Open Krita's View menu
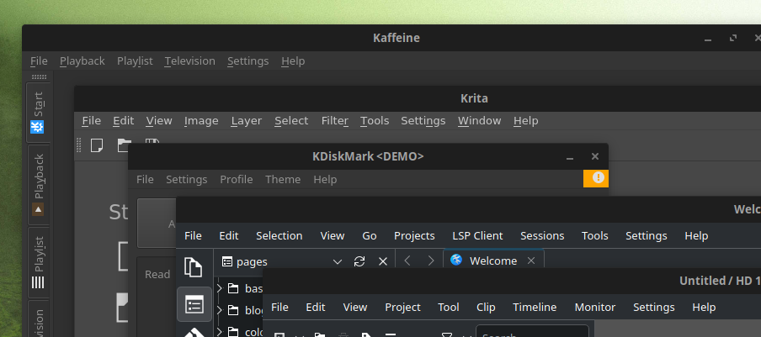Screen dimensions: 761x337 [159, 120]
